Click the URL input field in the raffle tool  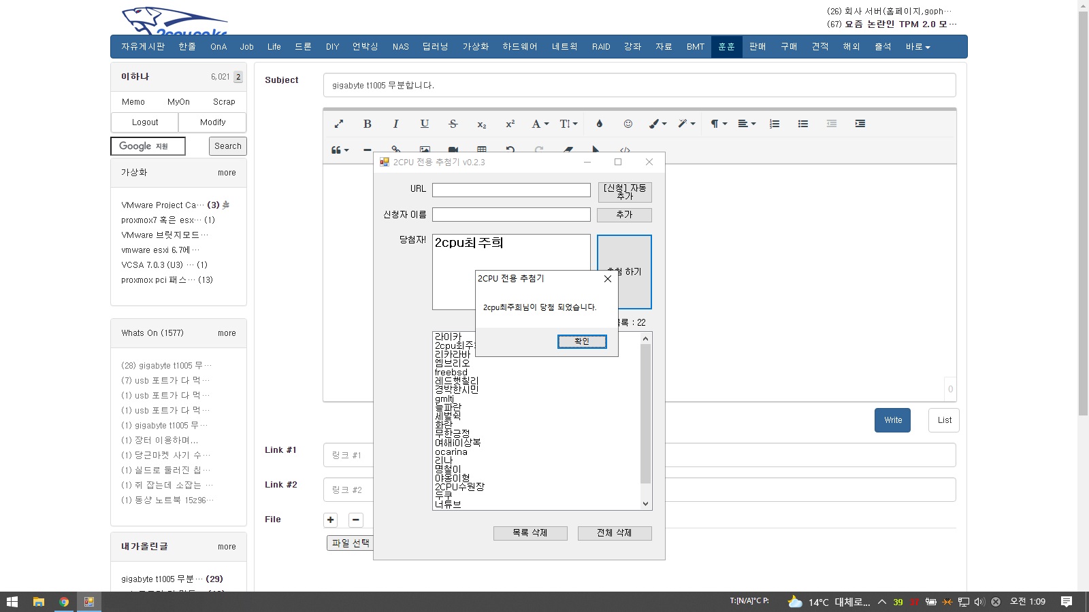pos(511,190)
